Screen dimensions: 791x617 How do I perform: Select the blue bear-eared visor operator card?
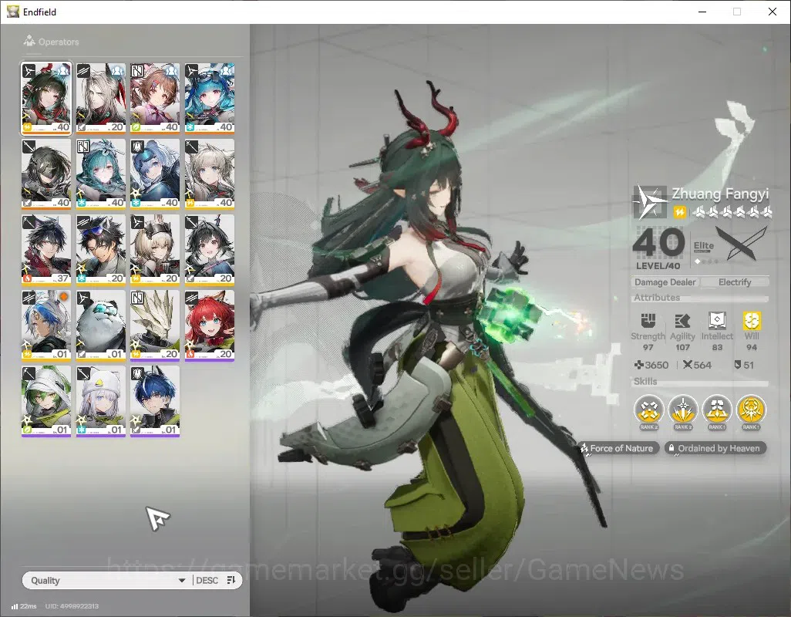tap(155, 174)
